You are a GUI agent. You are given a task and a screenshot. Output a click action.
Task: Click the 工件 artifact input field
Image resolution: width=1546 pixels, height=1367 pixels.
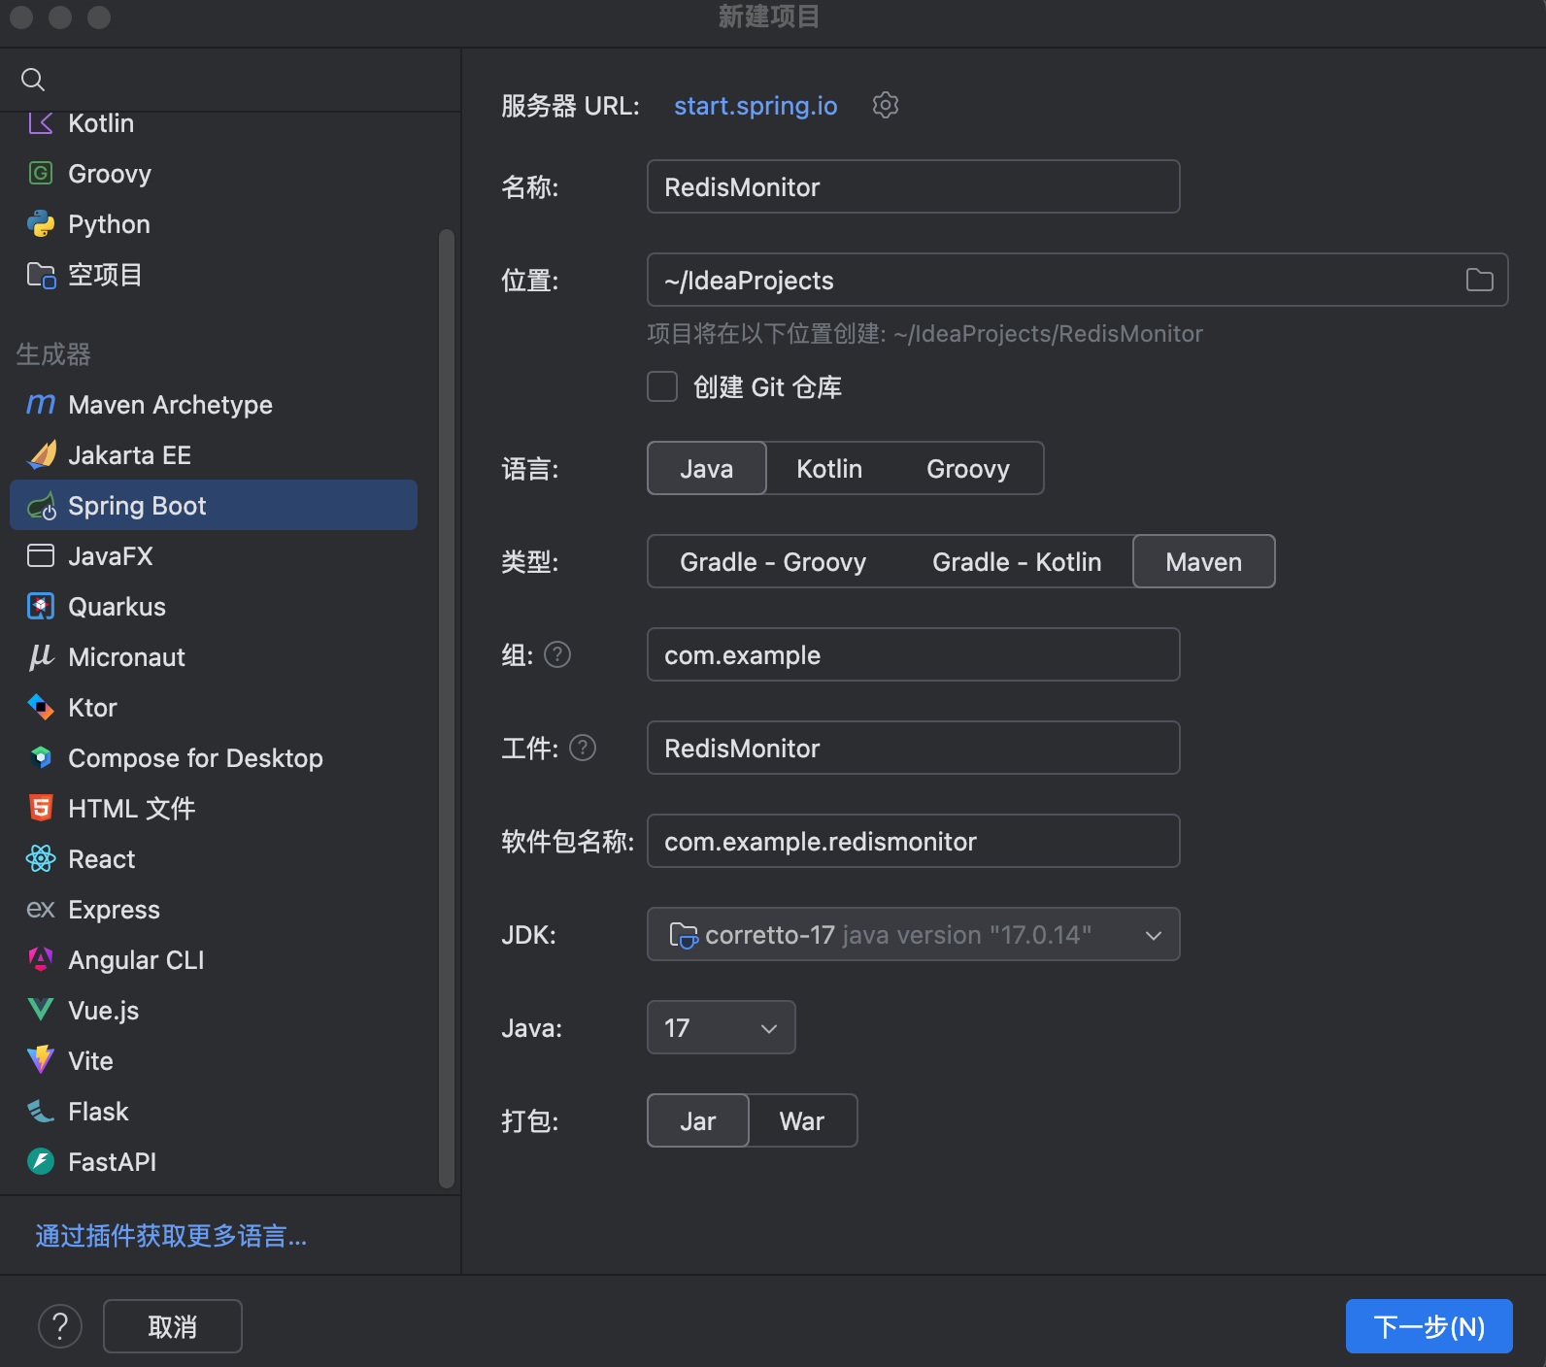tap(914, 749)
